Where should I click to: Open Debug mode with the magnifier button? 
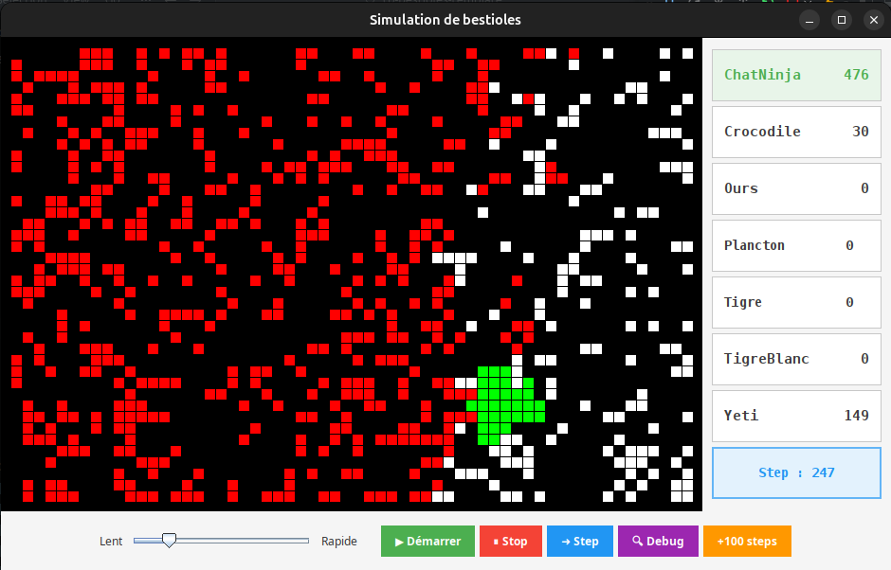coord(657,542)
